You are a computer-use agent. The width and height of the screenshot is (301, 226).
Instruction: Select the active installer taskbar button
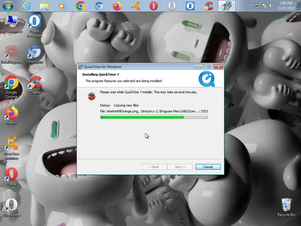pyautogui.click(x=227, y=6)
